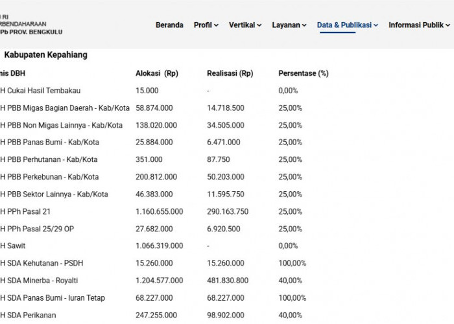The image size is (454, 324).
Task: Click the Alokasi (Rp) column header
Action: (x=157, y=73)
